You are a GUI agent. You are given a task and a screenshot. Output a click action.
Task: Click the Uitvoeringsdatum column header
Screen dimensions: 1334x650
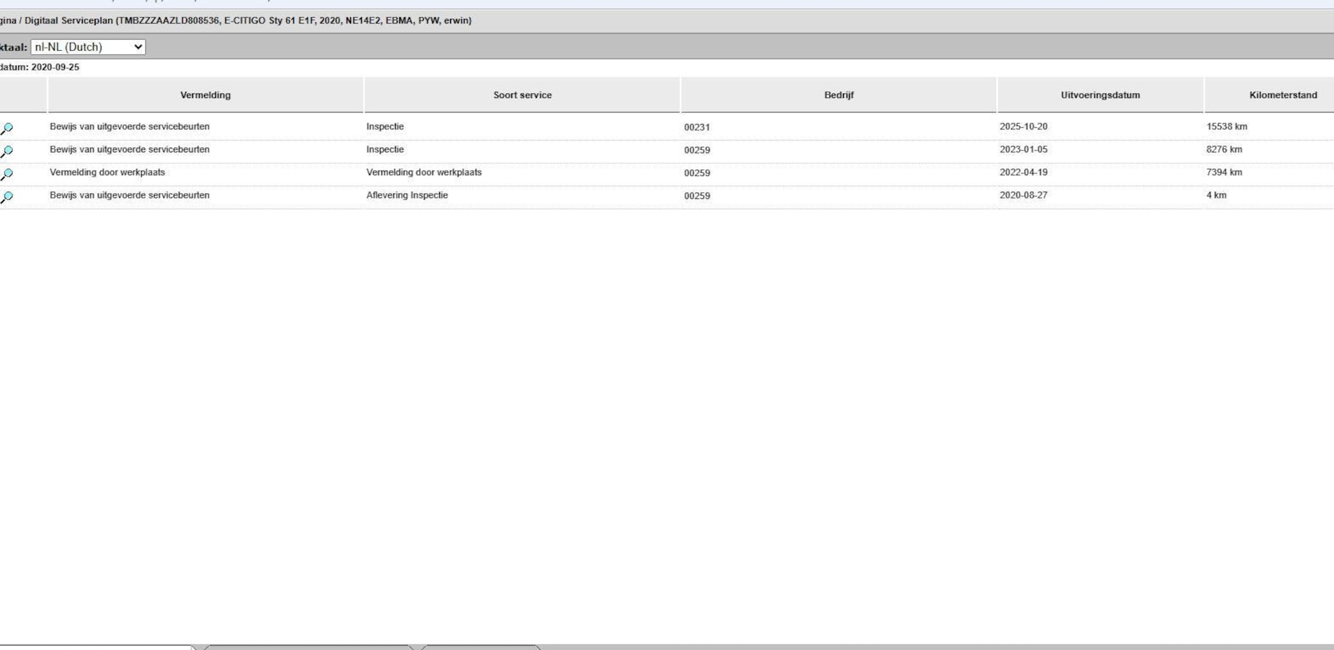[x=1100, y=95]
